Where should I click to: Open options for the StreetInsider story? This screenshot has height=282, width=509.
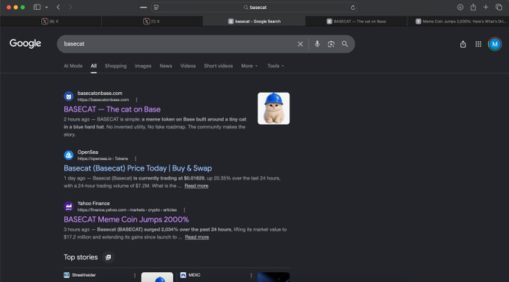135,275
